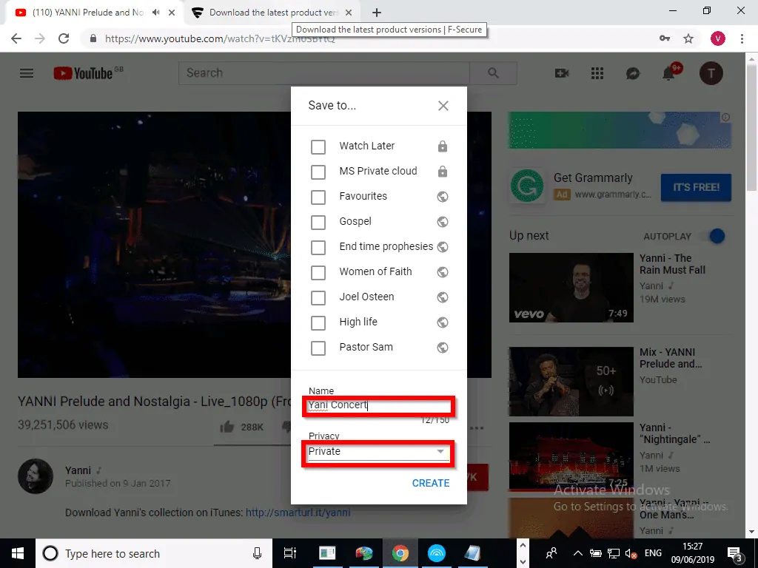Click the thumbs-up like icon
The width and height of the screenshot is (758, 568).
pos(227,427)
